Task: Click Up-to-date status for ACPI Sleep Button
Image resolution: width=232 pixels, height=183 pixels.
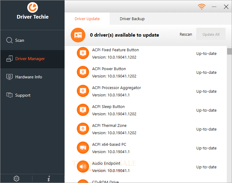Action: 206,110
